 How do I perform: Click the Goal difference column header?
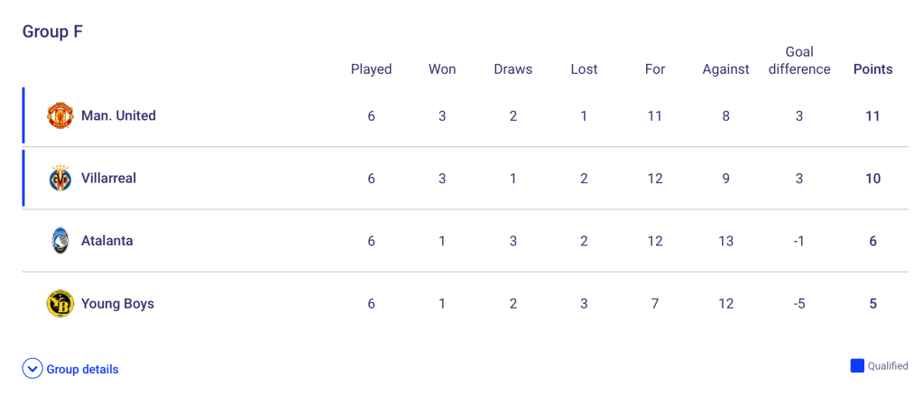[799, 60]
